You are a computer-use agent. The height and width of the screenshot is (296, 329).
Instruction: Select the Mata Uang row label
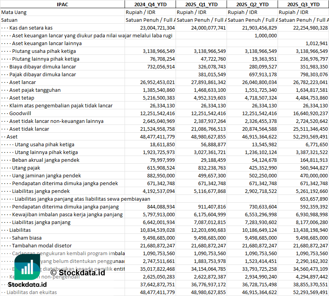coord(14,12)
